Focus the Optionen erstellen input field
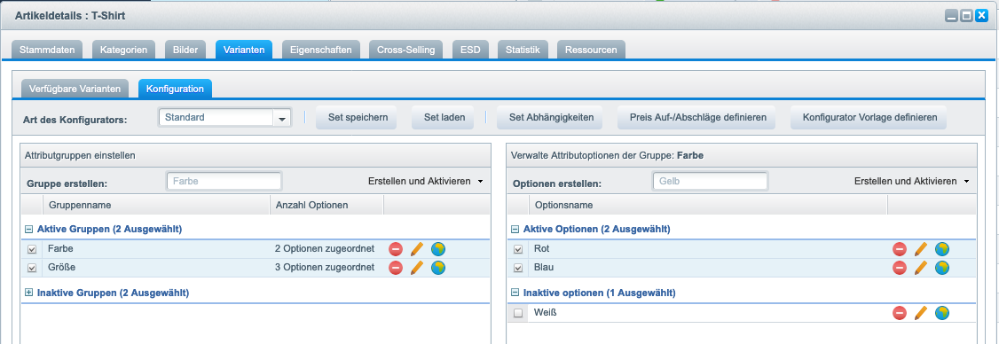The width and height of the screenshot is (999, 344). click(x=711, y=181)
